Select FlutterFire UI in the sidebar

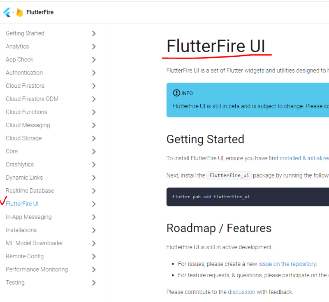pos(22,204)
